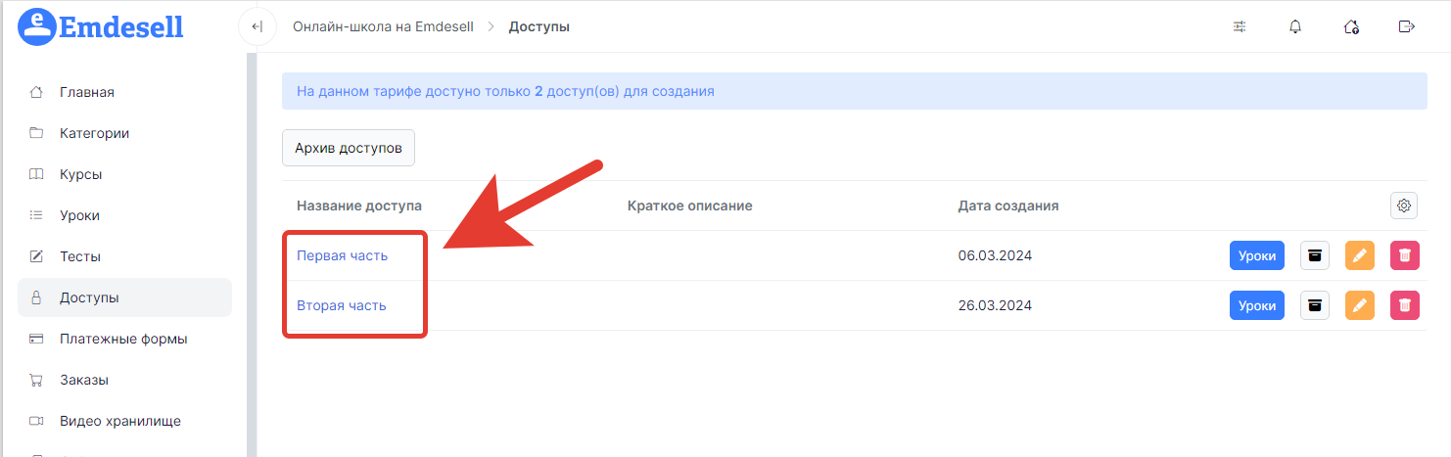
Task: Open the table column settings gear
Action: click(1404, 206)
